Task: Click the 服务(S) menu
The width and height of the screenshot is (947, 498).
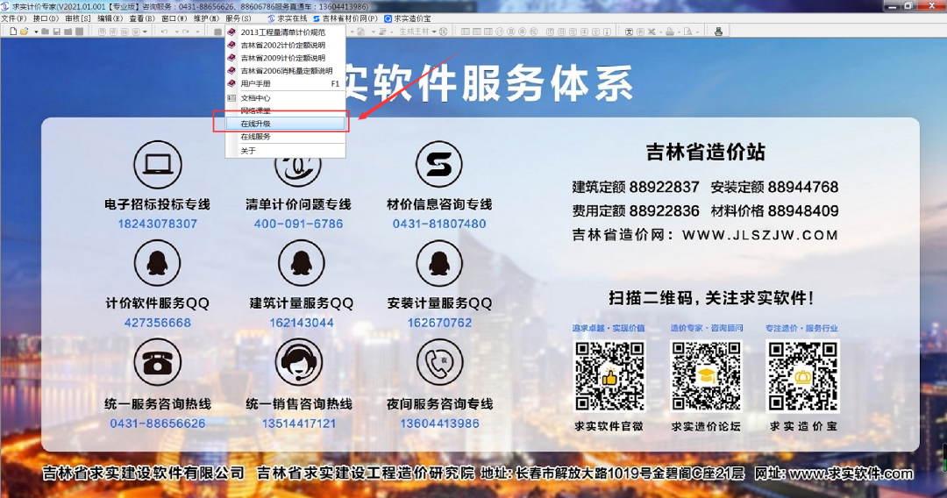Action: pos(239,18)
